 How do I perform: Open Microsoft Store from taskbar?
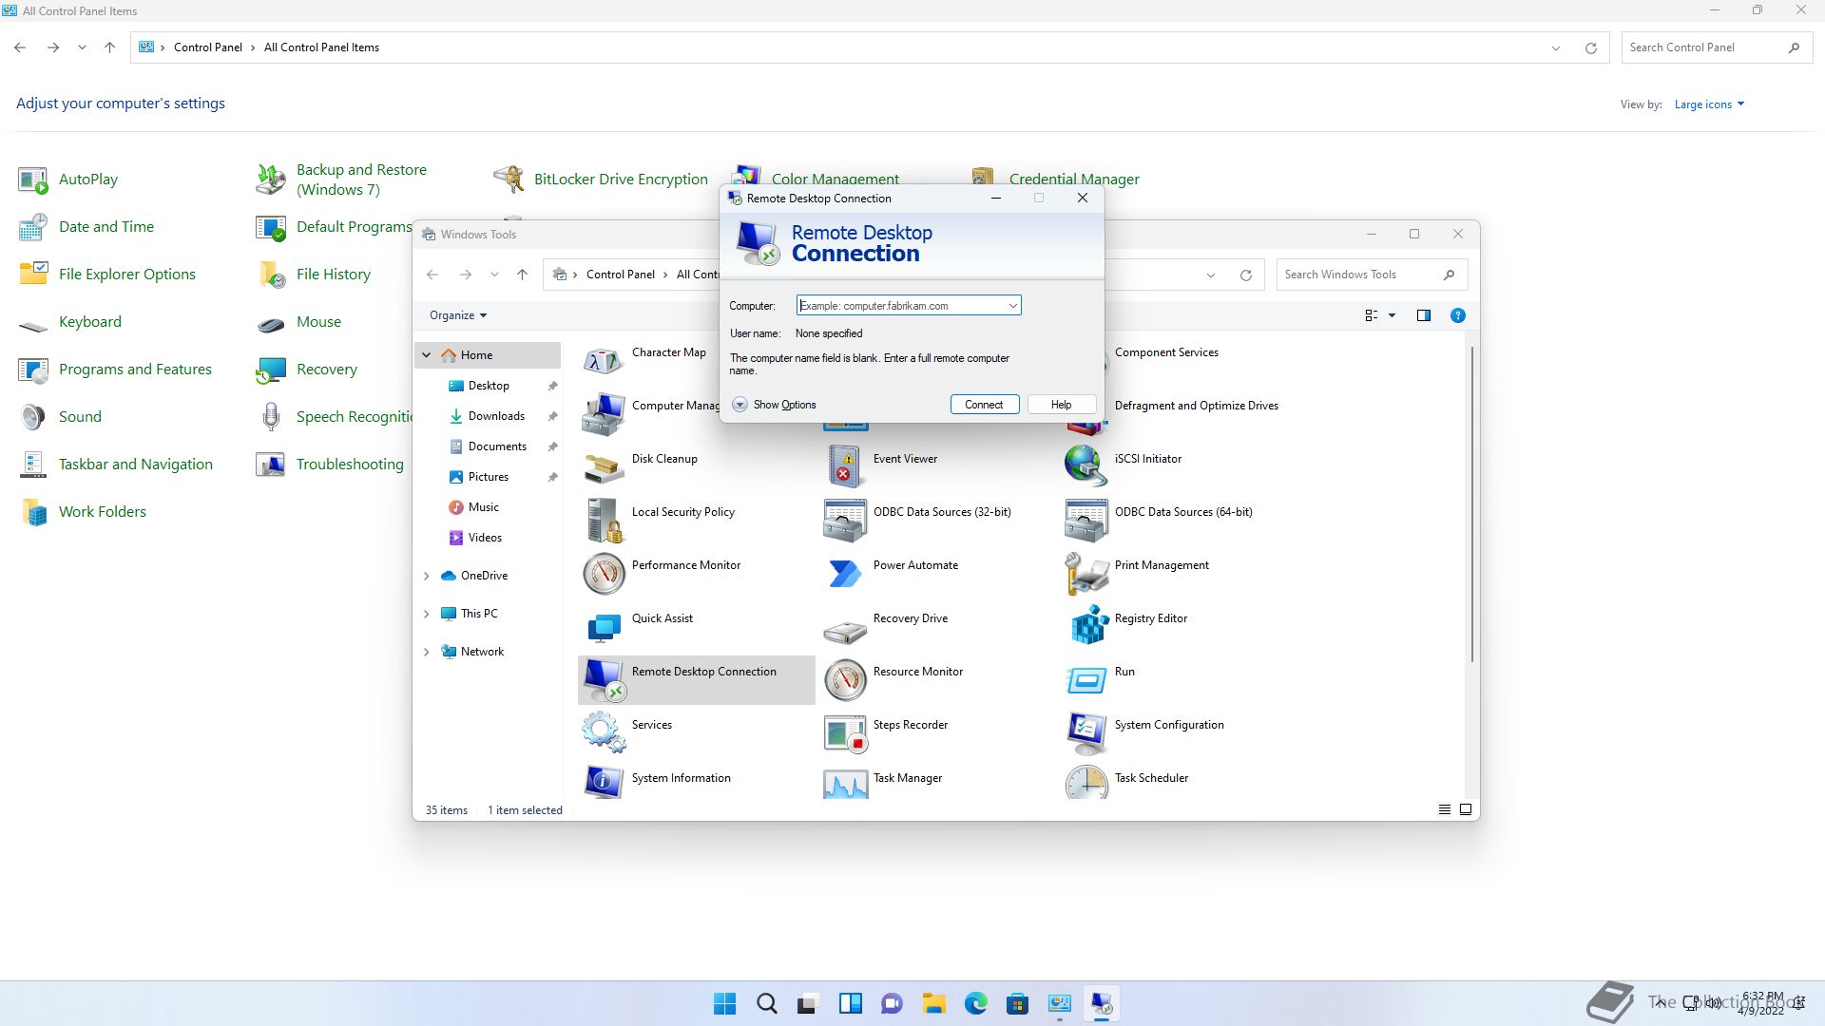[x=1017, y=1003]
